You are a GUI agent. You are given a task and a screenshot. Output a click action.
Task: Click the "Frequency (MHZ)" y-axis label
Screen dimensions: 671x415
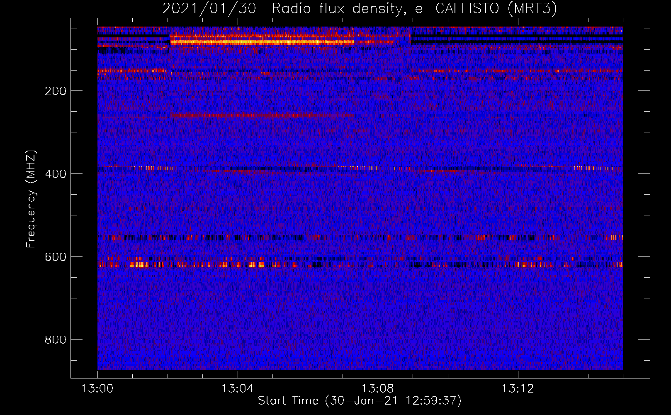pos(31,199)
